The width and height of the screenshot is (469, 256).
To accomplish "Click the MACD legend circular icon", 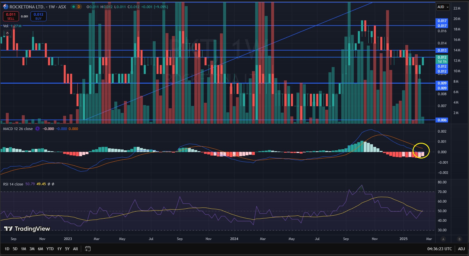I will pos(38,129).
